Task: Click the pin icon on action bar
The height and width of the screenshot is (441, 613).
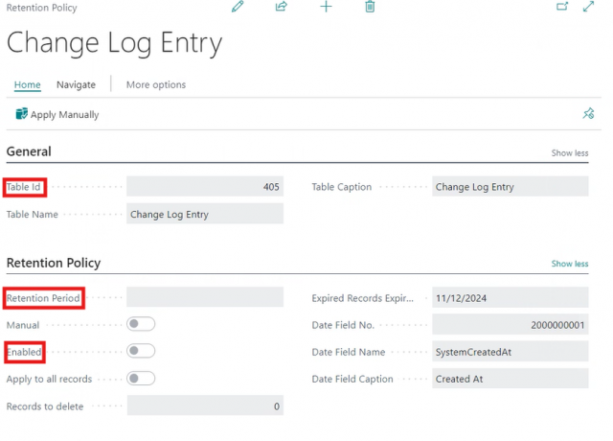Action: [588, 114]
